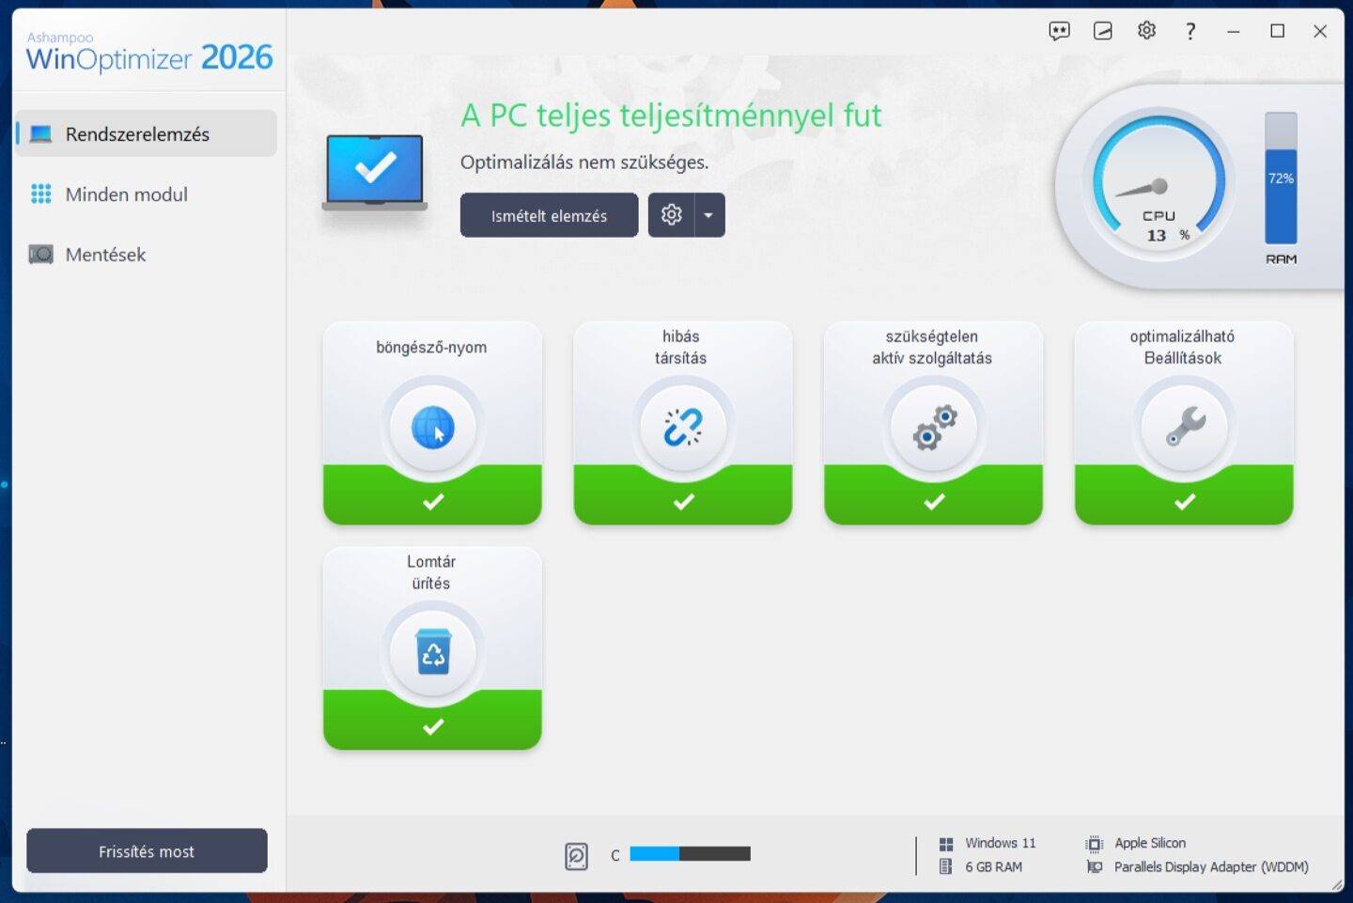This screenshot has height=903, width=1353.
Task: Click the green checkmark under optimalizálható Beállítások
Action: [x=1185, y=502]
